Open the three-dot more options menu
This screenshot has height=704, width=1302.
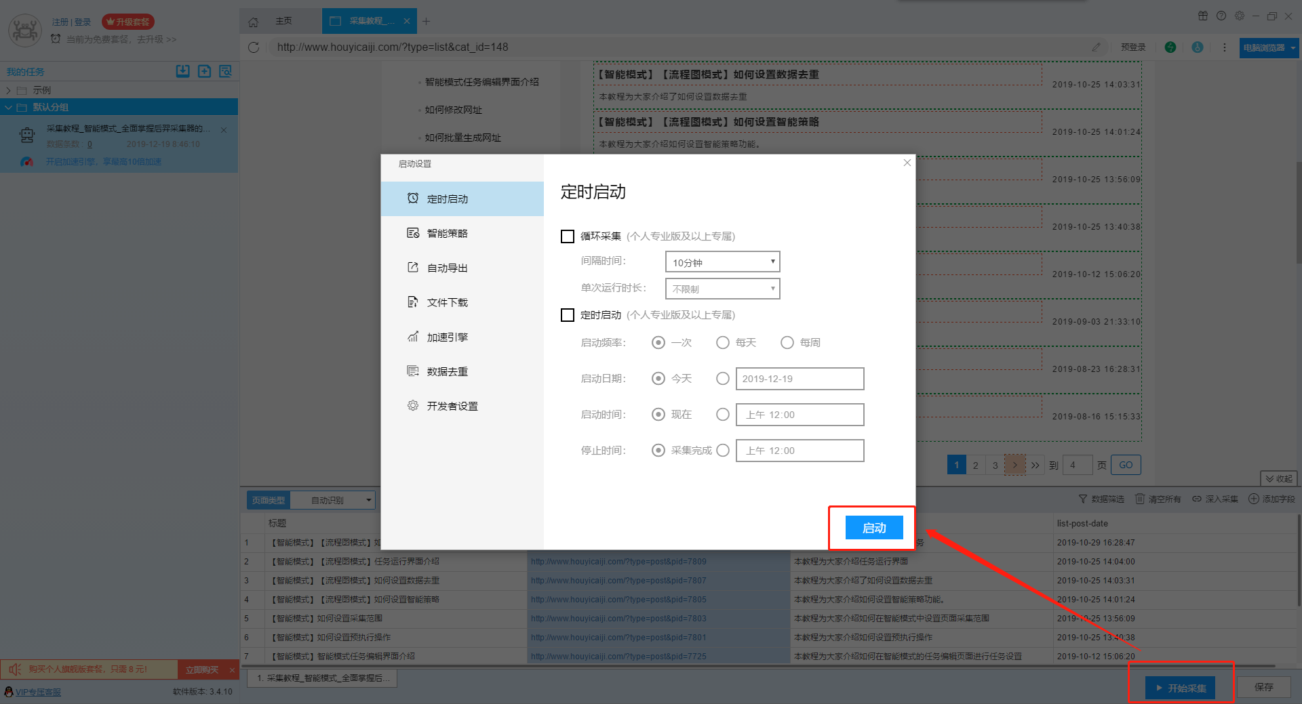pyautogui.click(x=1224, y=47)
